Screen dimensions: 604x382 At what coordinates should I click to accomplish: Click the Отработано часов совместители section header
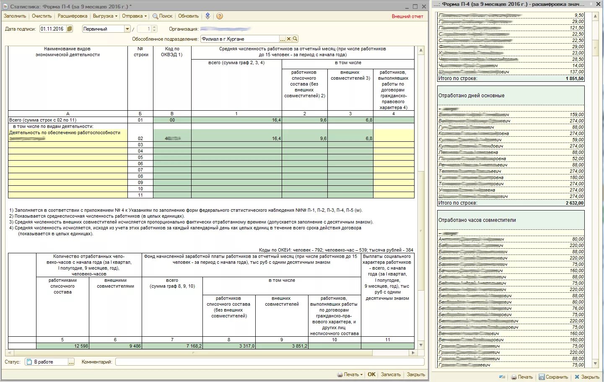click(x=511, y=220)
